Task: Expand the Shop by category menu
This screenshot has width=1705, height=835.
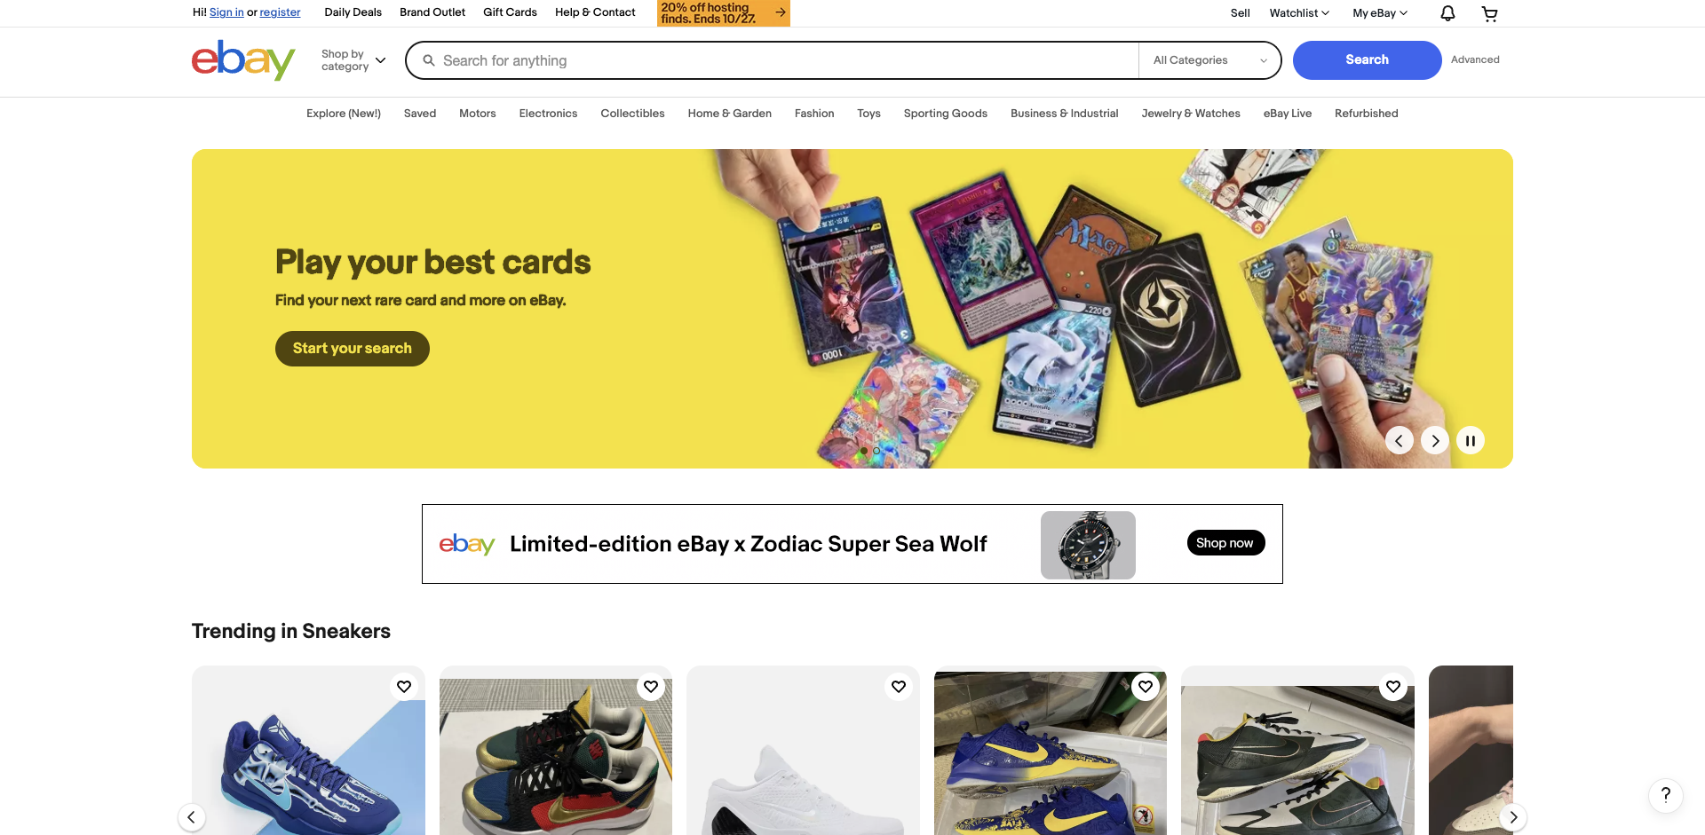Action: point(353,60)
